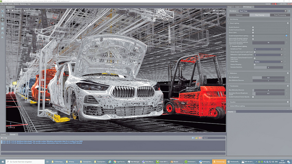Image resolution: width=292 pixels, height=164 pixels.
Task: Adjust the Max Refraction Bounces slider
Action: pyautogui.click(x=268, y=90)
